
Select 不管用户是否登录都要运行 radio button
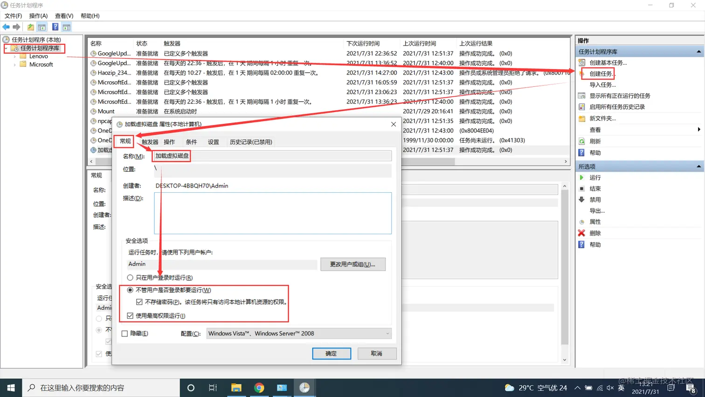(x=130, y=290)
